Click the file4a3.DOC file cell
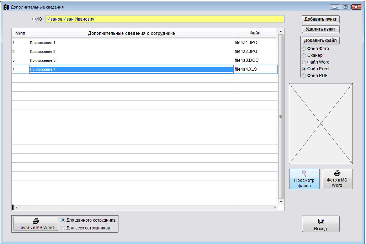 point(255,61)
